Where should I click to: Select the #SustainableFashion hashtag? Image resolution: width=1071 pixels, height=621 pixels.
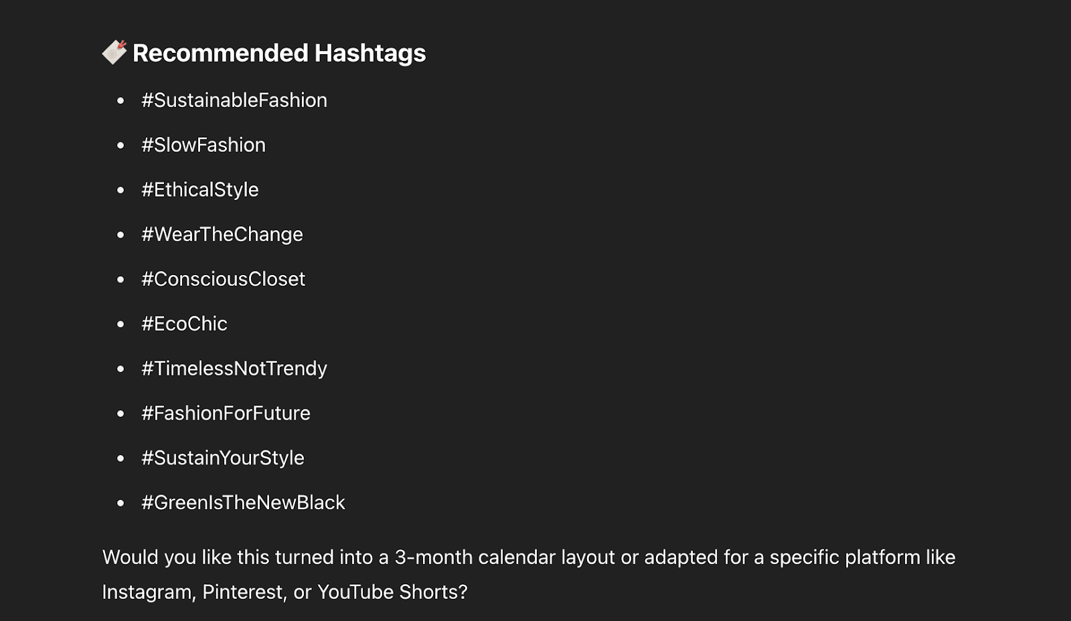tap(234, 100)
